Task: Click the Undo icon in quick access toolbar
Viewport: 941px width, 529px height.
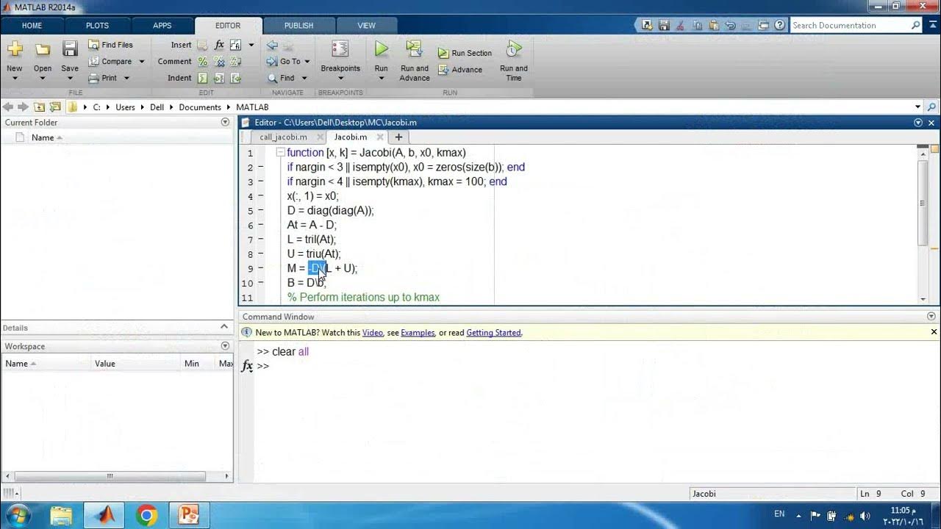Action: (x=730, y=25)
